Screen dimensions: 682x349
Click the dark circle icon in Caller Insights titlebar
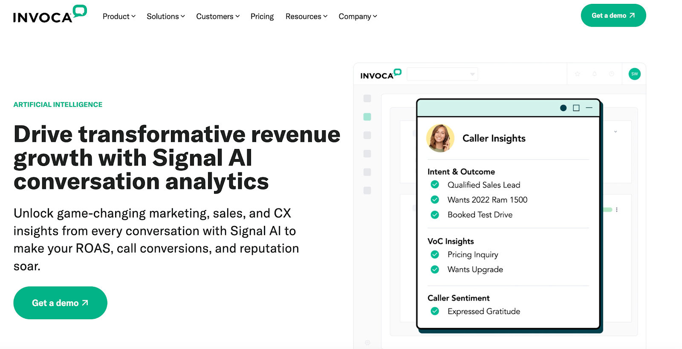tap(563, 108)
